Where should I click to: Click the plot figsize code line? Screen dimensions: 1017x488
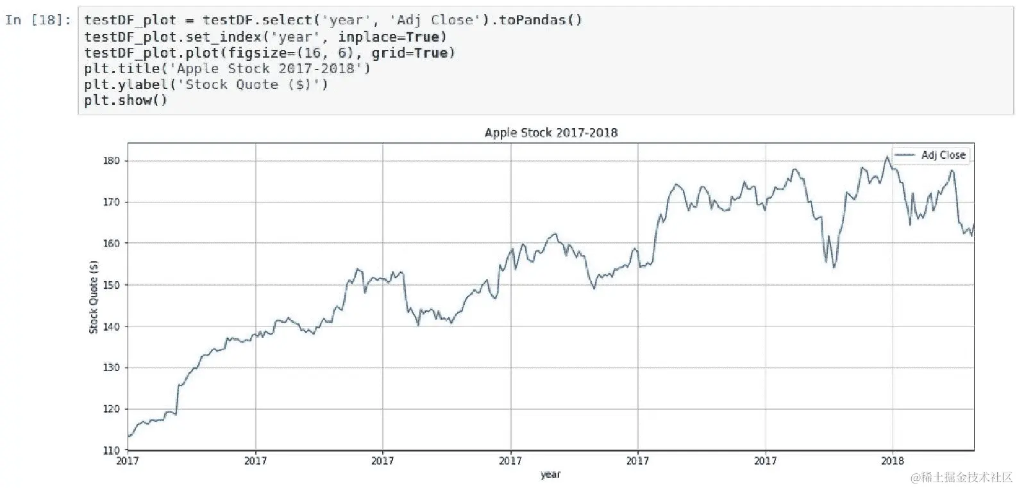269,53
